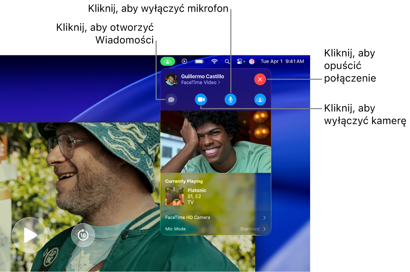Image resolution: width=410 pixels, height=272 pixels.
Task: Click the date and time Tue Apr 1
Action: point(282,62)
